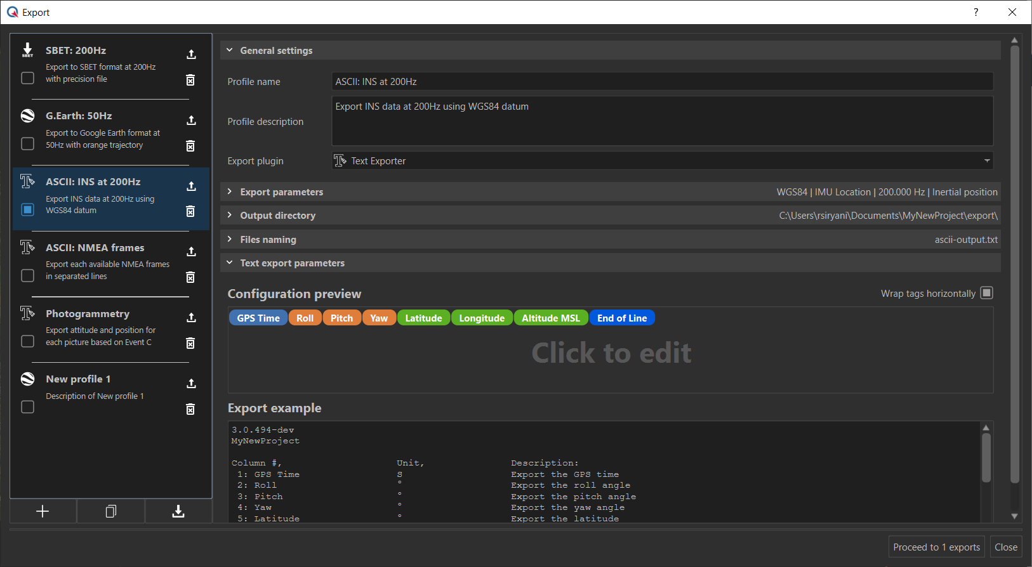Delete the New profile 1 entry
Image resolution: width=1032 pixels, height=567 pixels.
[190, 409]
